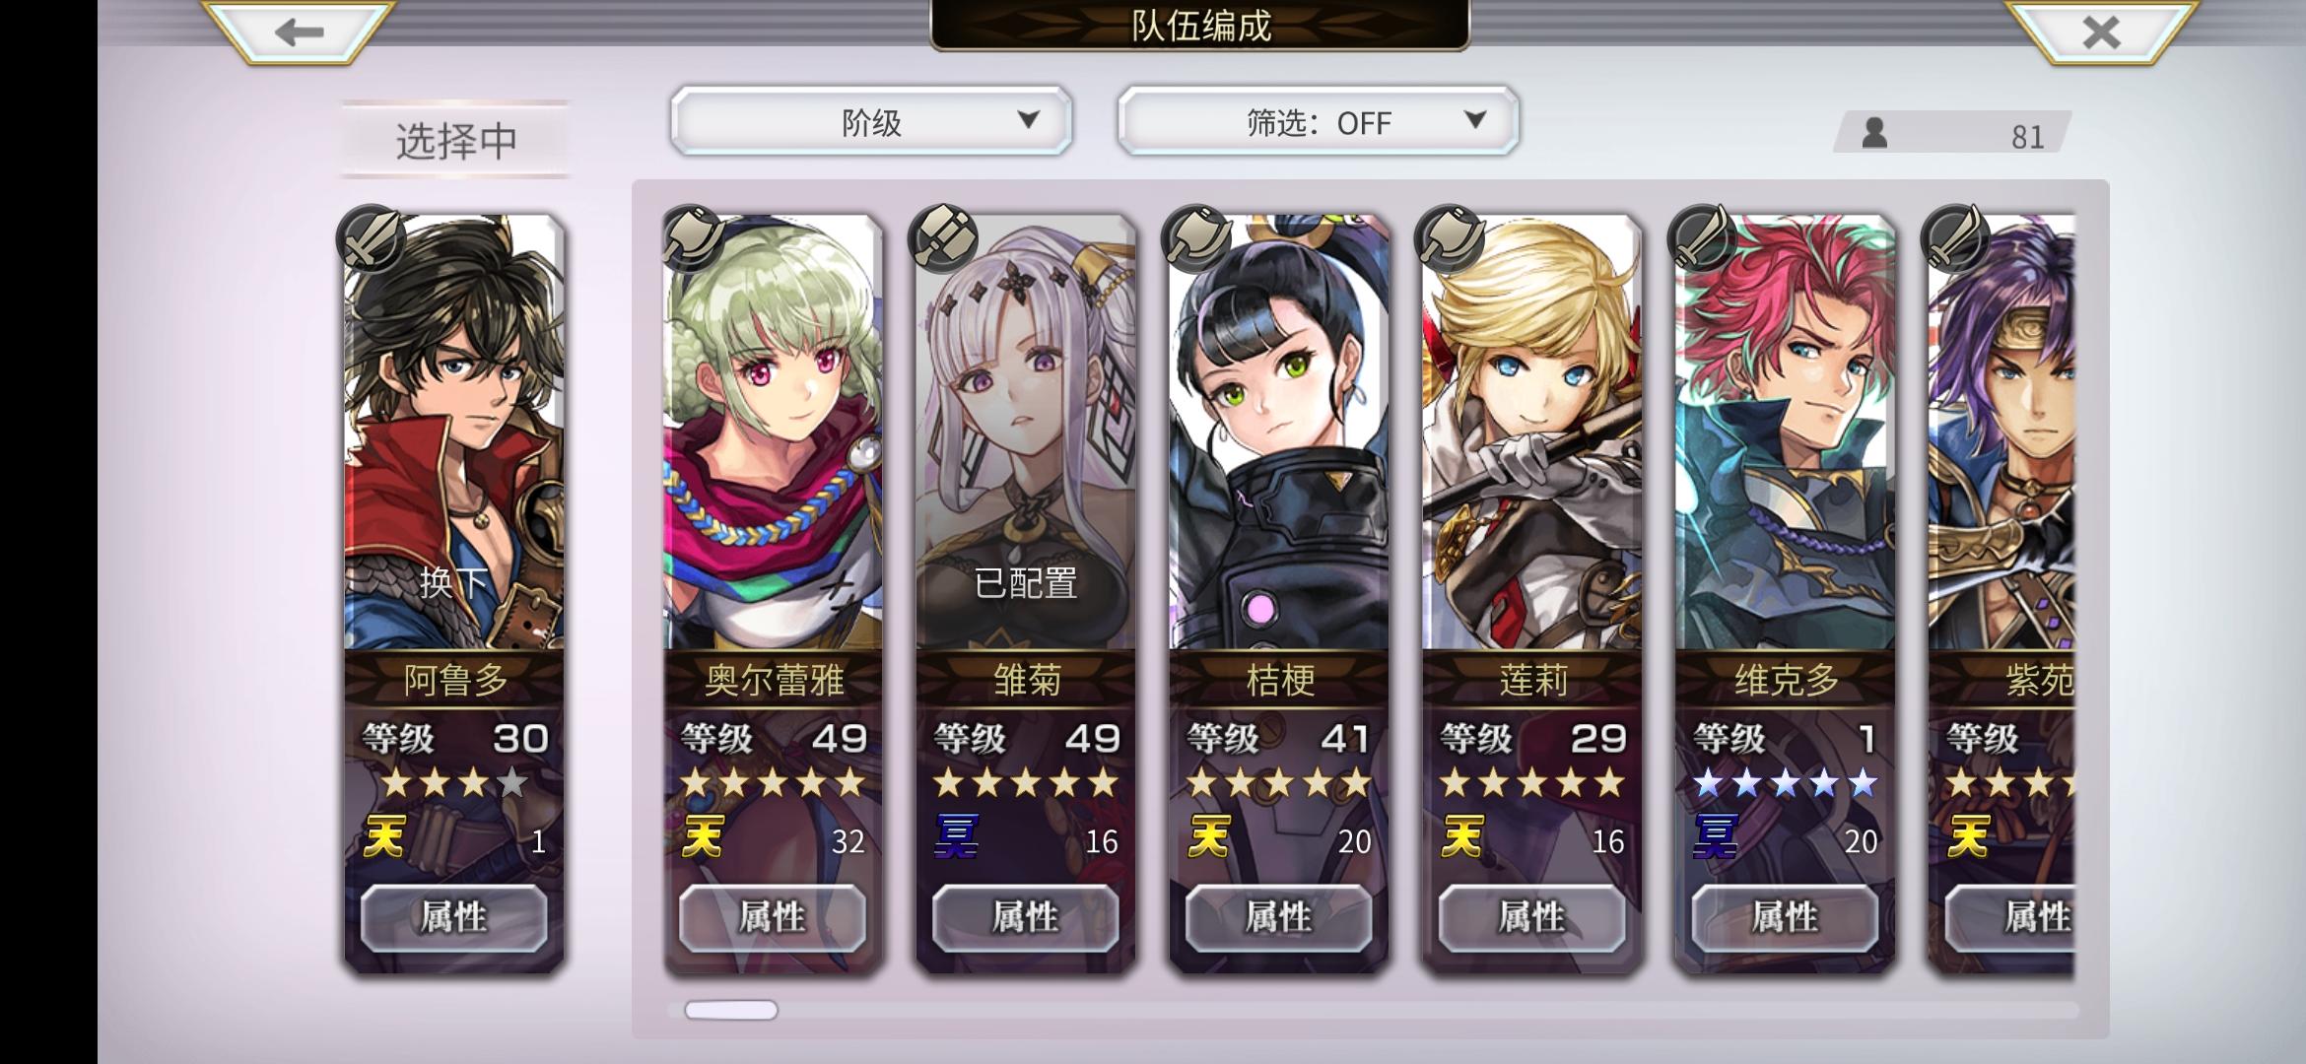Open the 阶级 sort dropdown

pyautogui.click(x=871, y=121)
